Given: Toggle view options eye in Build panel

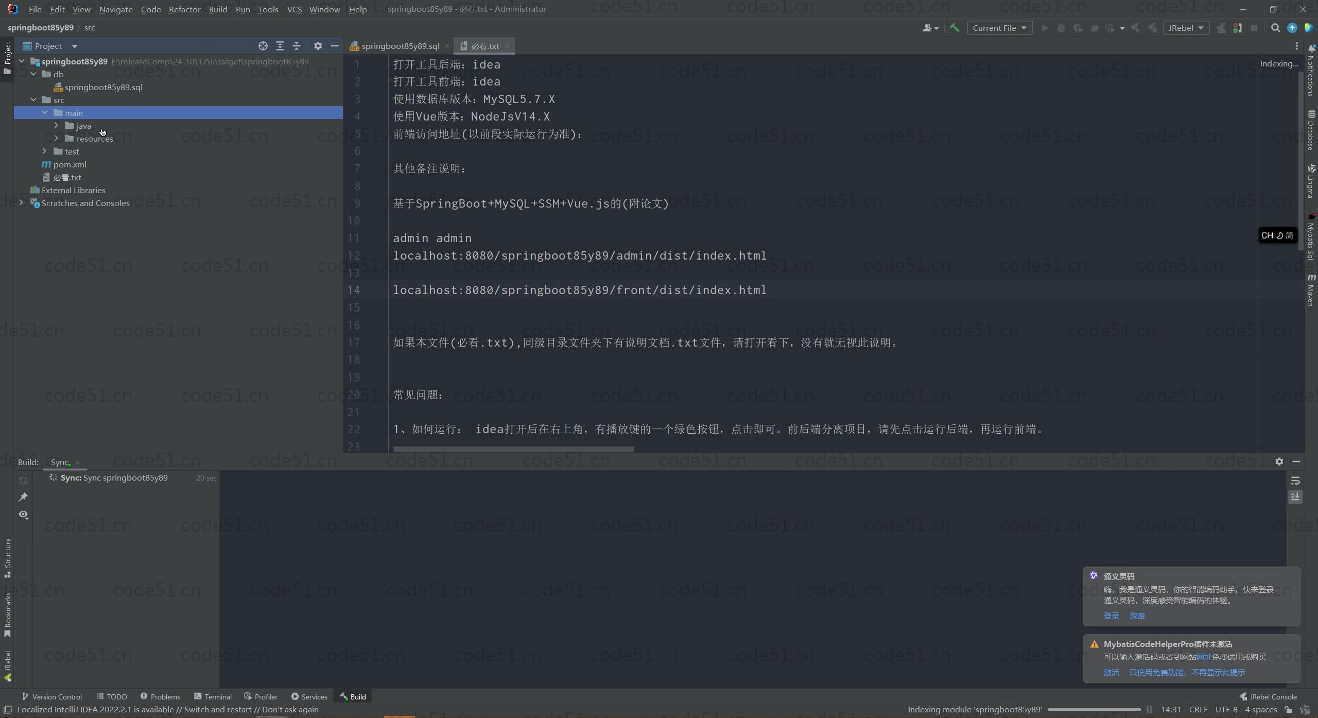Looking at the screenshot, I should 23,515.
